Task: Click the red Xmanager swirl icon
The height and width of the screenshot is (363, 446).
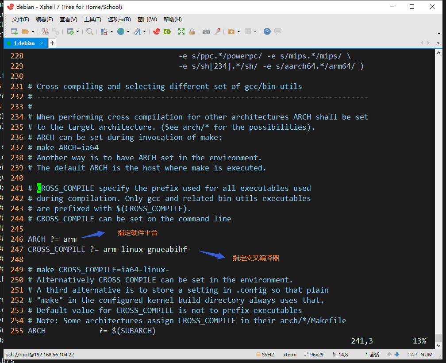Action: 156,31
